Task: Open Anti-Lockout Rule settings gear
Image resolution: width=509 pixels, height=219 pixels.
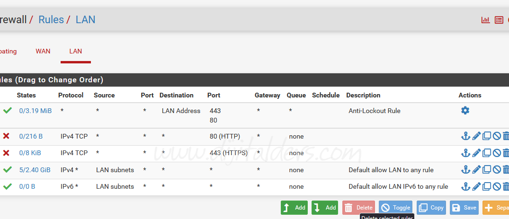Action: click(x=465, y=111)
